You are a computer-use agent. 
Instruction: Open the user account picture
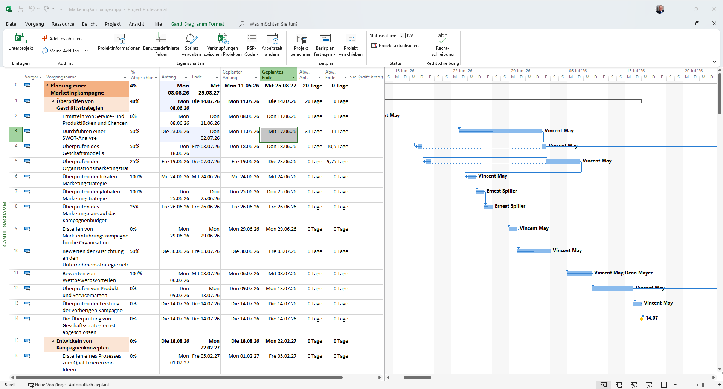click(660, 9)
